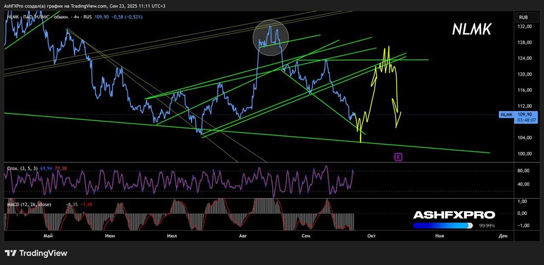
Task: Click the Июн label on time axis
Action: pos(110,236)
